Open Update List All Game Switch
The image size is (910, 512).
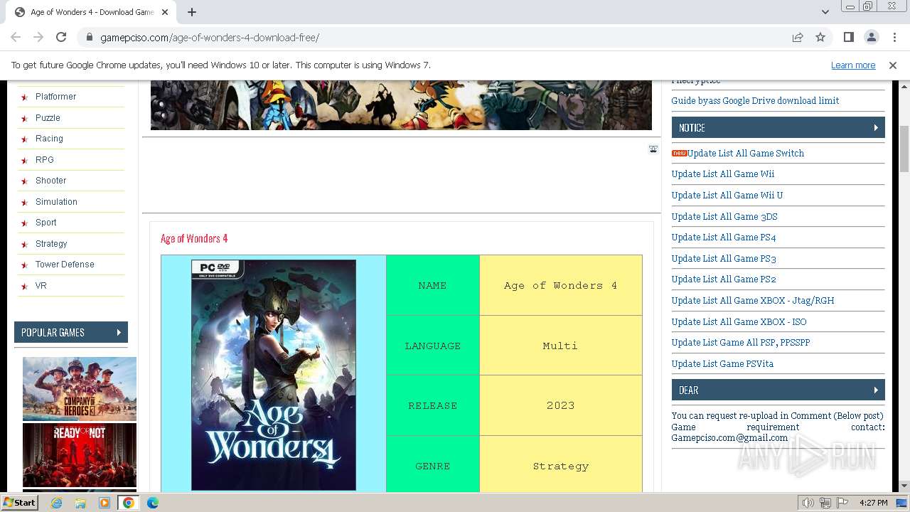(x=746, y=153)
